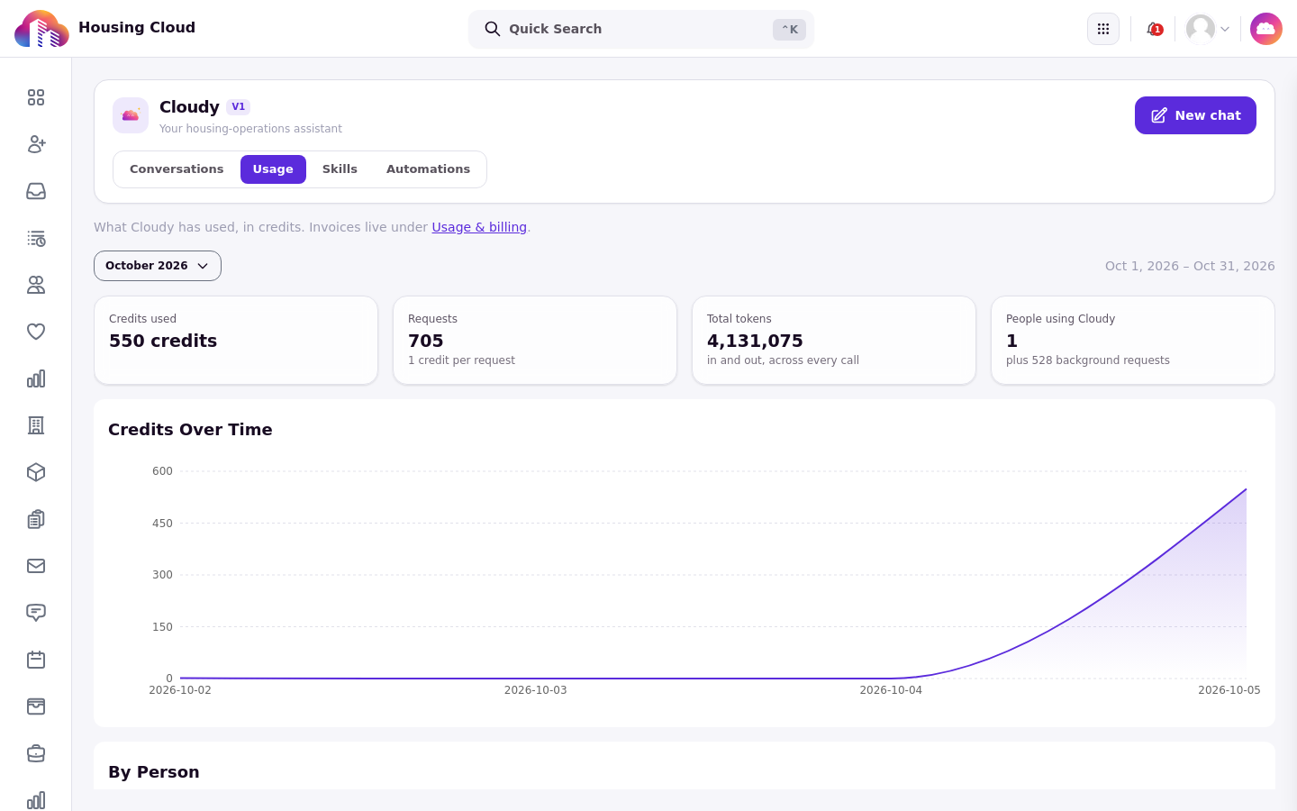Viewport: 1297px width, 811px height.
Task: Click the People using Cloudy card
Action: pyautogui.click(x=1133, y=341)
